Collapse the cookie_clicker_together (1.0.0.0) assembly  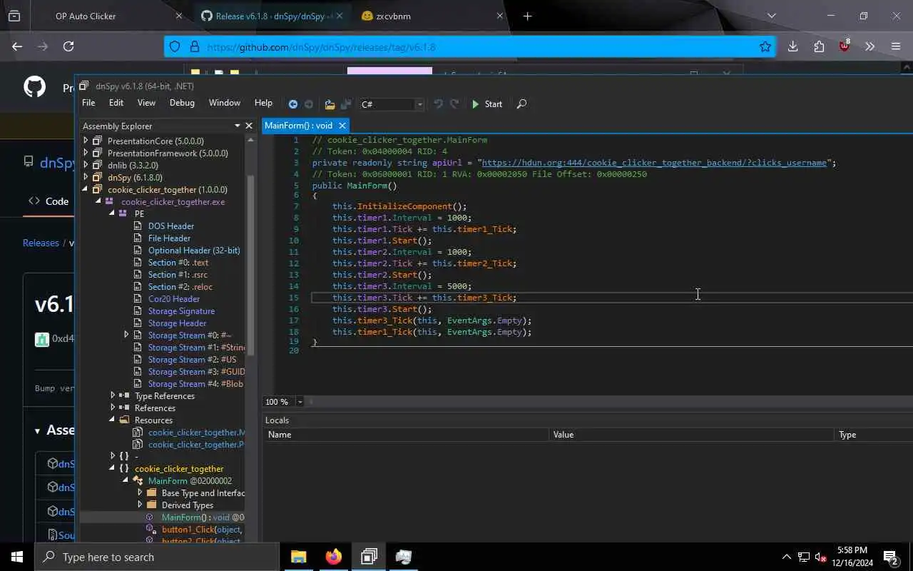point(86,190)
